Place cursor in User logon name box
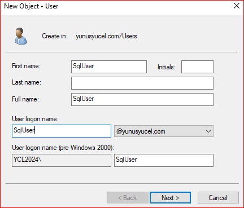 62,131
